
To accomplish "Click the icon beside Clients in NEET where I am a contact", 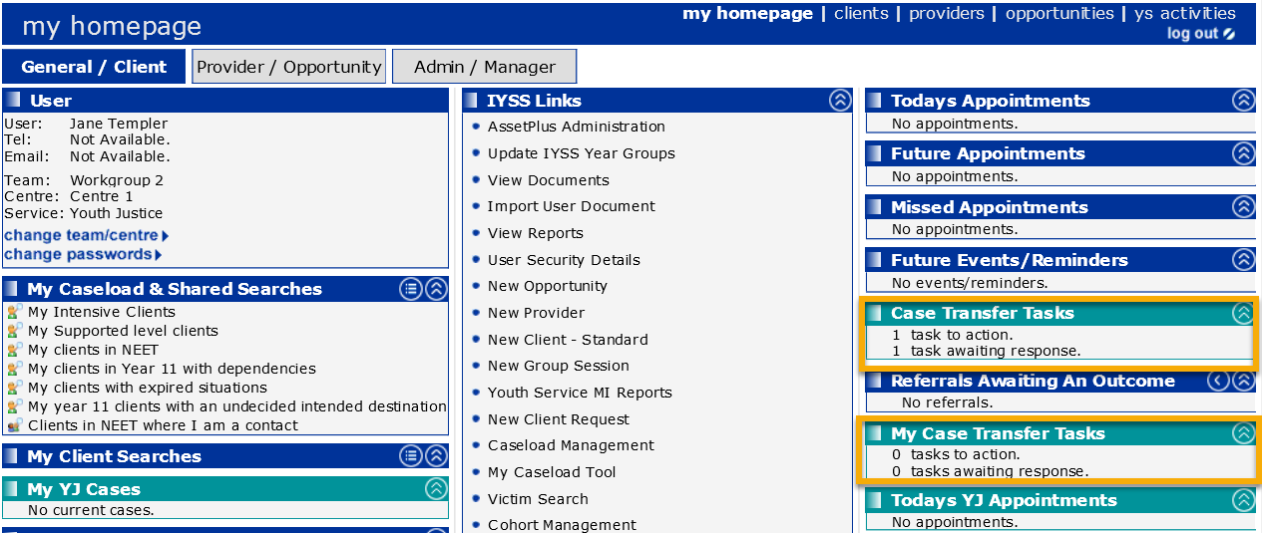I will (14, 425).
